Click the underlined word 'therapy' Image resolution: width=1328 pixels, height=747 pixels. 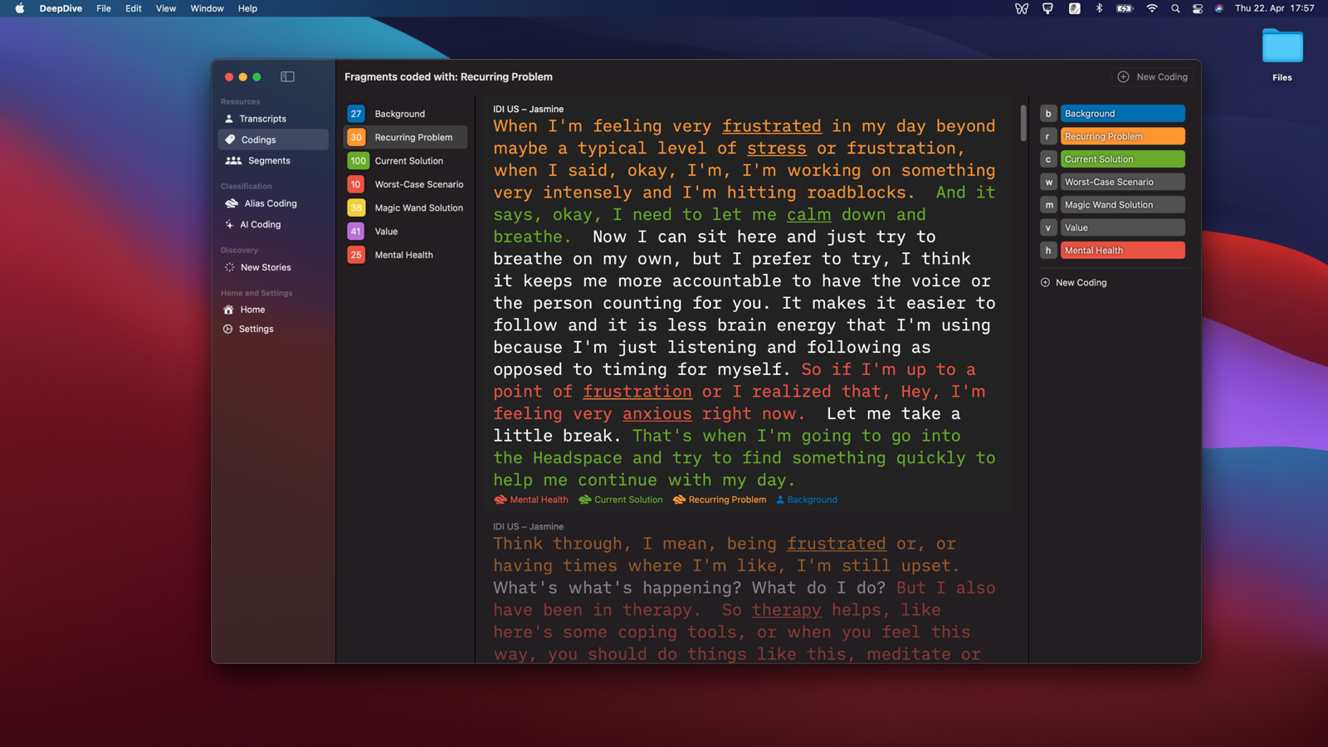tap(786, 610)
